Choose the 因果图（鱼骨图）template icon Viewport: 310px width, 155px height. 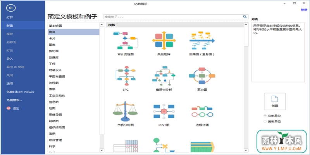click(x=202, y=40)
